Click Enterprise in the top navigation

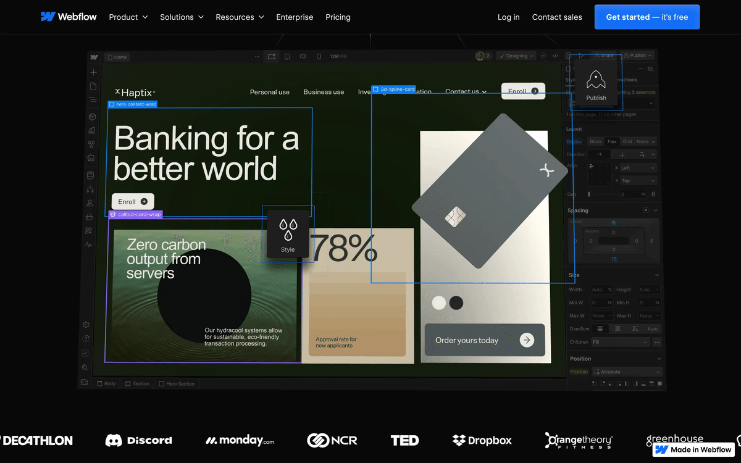tap(295, 17)
